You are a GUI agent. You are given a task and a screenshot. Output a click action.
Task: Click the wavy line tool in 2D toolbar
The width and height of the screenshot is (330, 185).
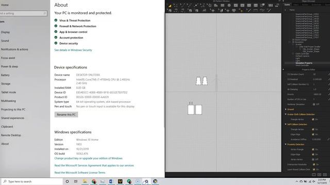click(x=262, y=10)
